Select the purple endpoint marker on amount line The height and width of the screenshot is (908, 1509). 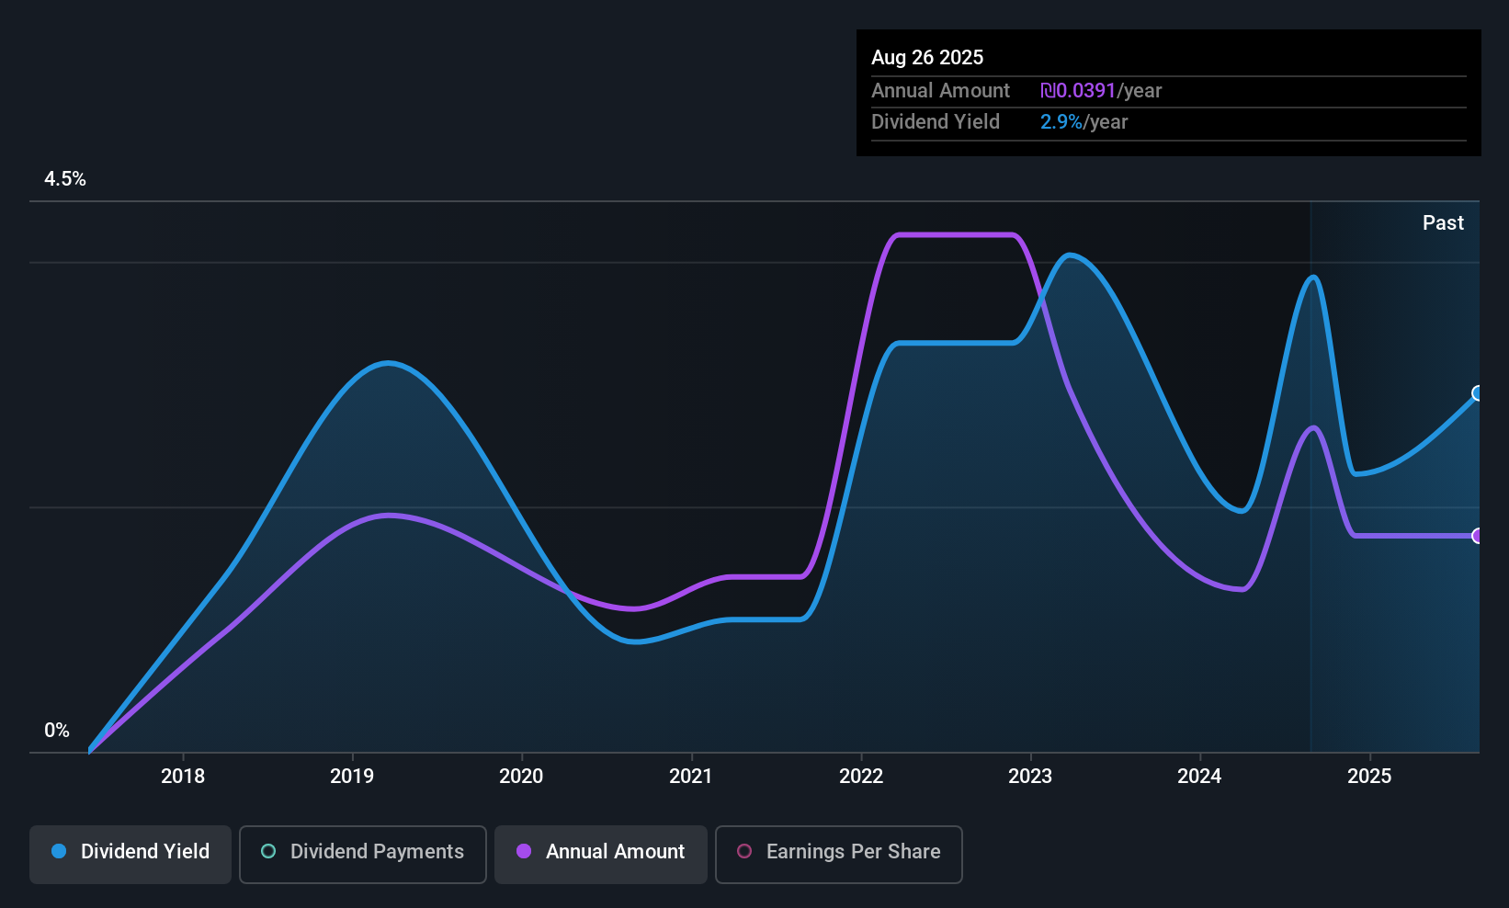[x=1478, y=536]
